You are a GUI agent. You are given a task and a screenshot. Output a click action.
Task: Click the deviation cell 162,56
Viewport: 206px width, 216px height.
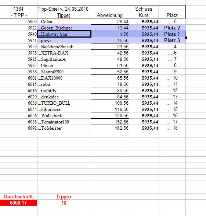[110, 128]
